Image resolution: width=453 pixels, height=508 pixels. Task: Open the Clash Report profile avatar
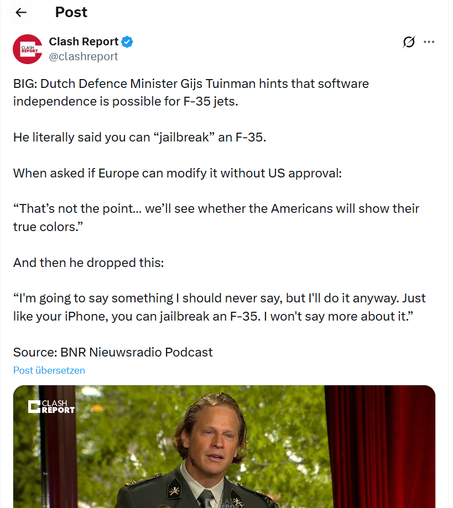click(x=28, y=49)
